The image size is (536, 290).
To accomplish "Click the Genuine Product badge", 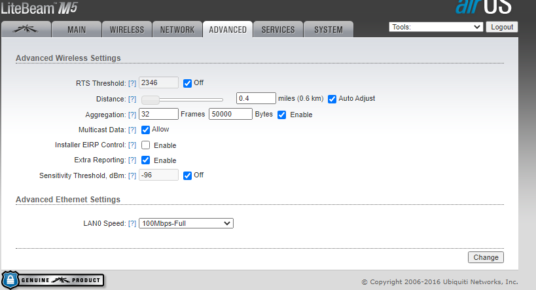I will pos(53,280).
